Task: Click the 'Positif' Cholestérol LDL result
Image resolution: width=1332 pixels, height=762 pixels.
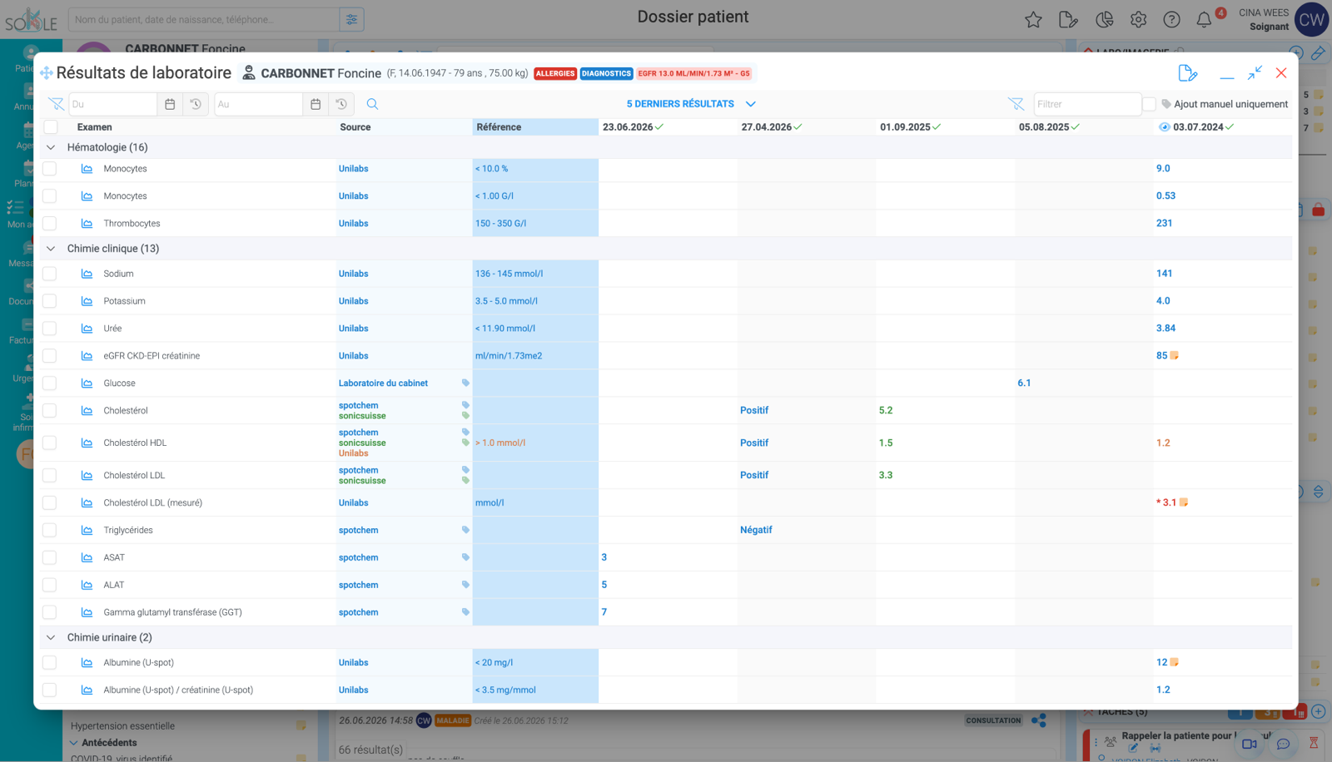Action: pyautogui.click(x=754, y=475)
